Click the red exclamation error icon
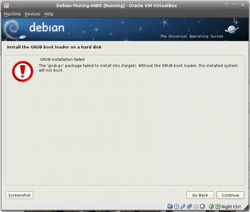Viewport: 250px width, 212px height. [23, 71]
